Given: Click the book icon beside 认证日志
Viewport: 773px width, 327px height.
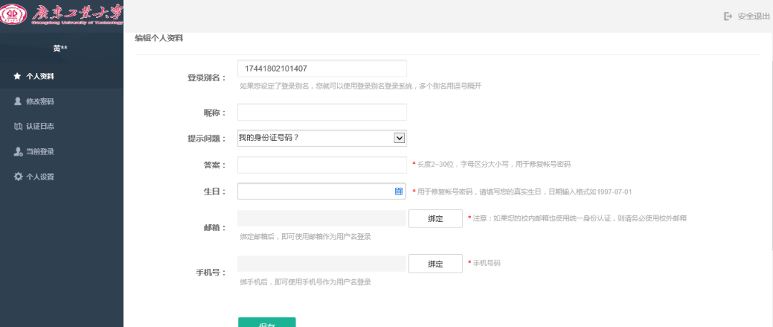Looking at the screenshot, I should point(18,127).
